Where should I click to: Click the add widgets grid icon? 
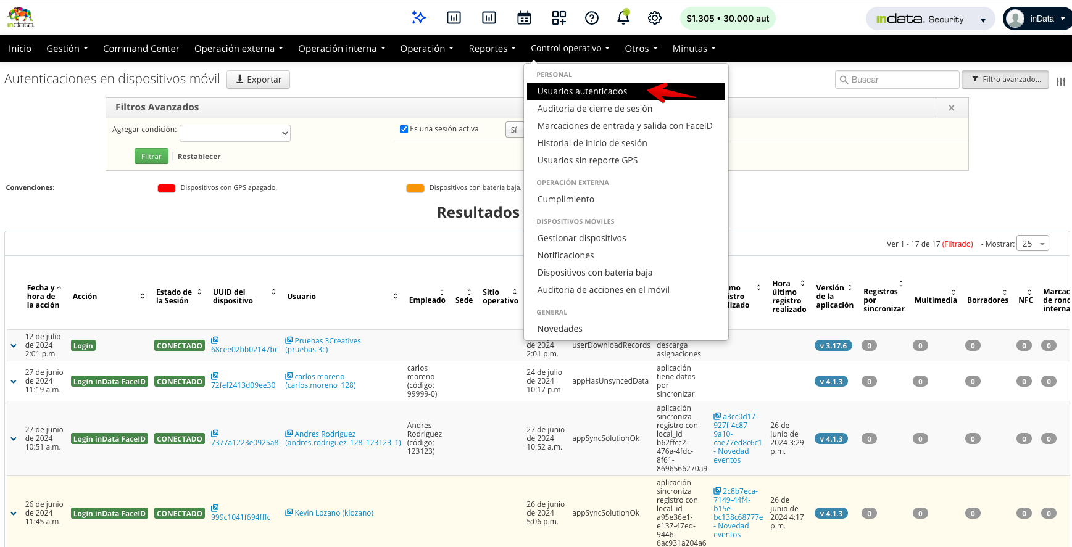[559, 18]
